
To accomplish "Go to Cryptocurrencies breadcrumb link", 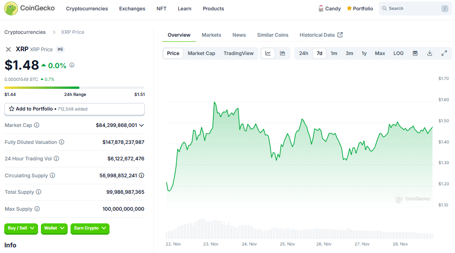I will tap(25, 32).
